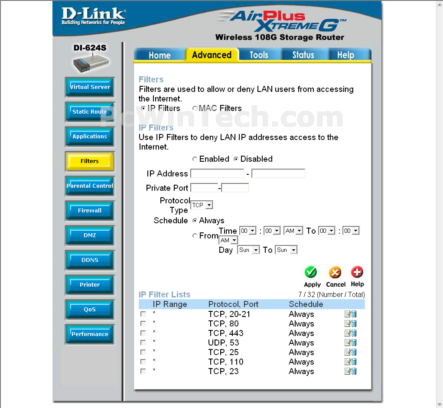Open the starting Day dropdown

pyautogui.click(x=248, y=250)
